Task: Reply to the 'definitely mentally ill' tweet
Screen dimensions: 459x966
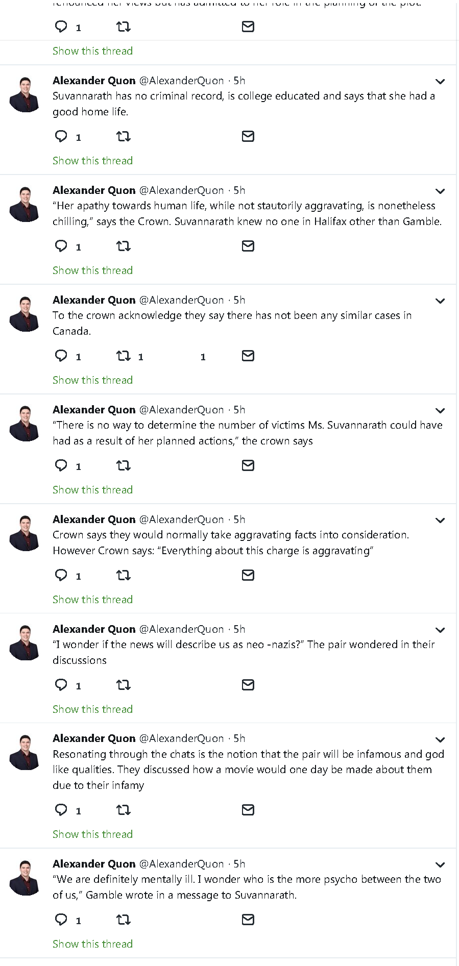Action: (61, 920)
